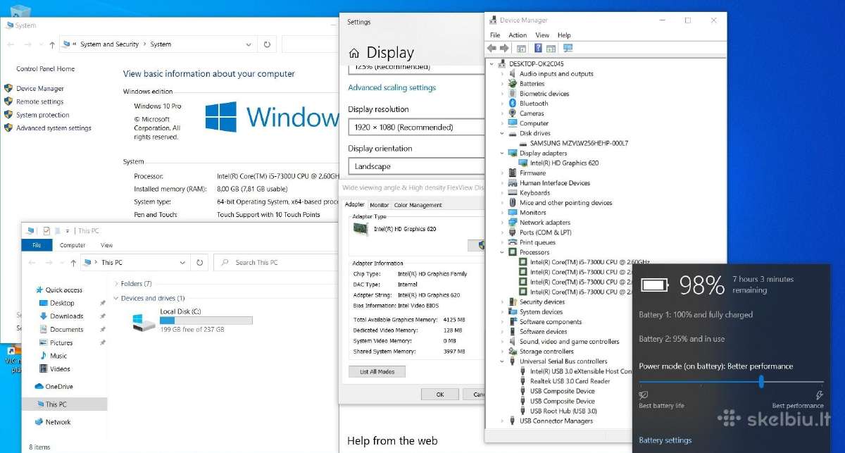
Task: Open Battery settings link
Action: pos(665,440)
